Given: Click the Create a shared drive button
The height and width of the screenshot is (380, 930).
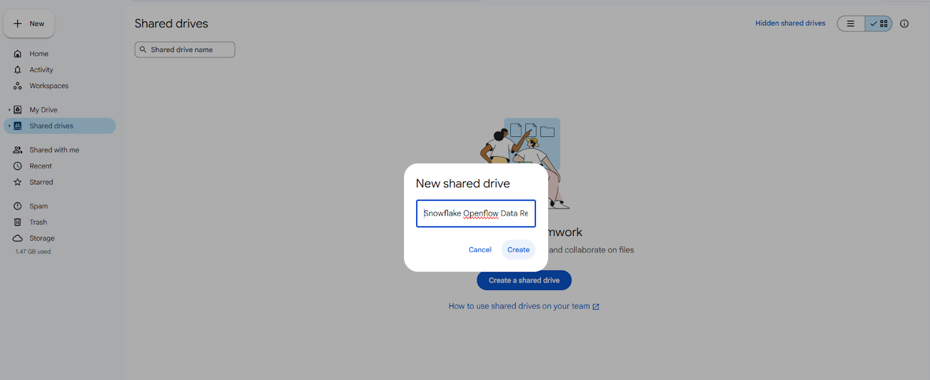Looking at the screenshot, I should point(524,280).
